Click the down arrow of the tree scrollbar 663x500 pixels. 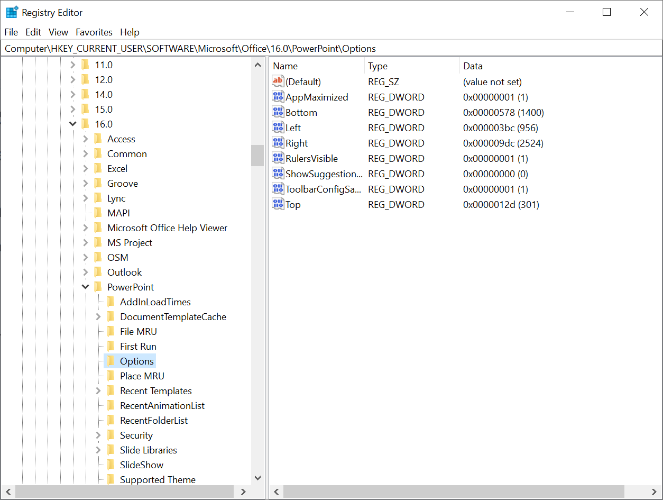click(x=257, y=478)
